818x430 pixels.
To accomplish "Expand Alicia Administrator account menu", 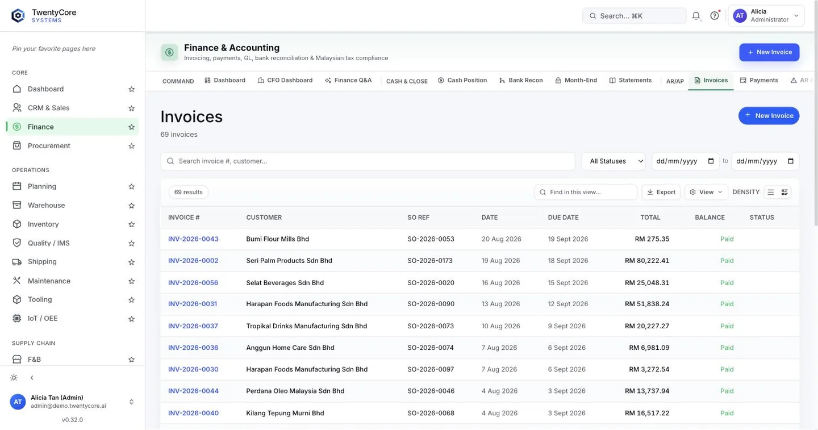I will pos(766,16).
